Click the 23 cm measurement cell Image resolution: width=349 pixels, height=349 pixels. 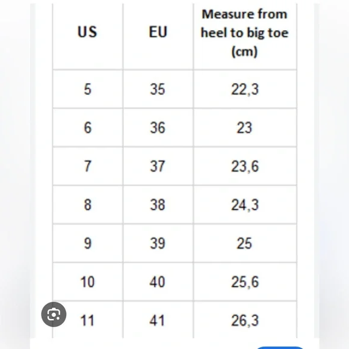tap(245, 128)
